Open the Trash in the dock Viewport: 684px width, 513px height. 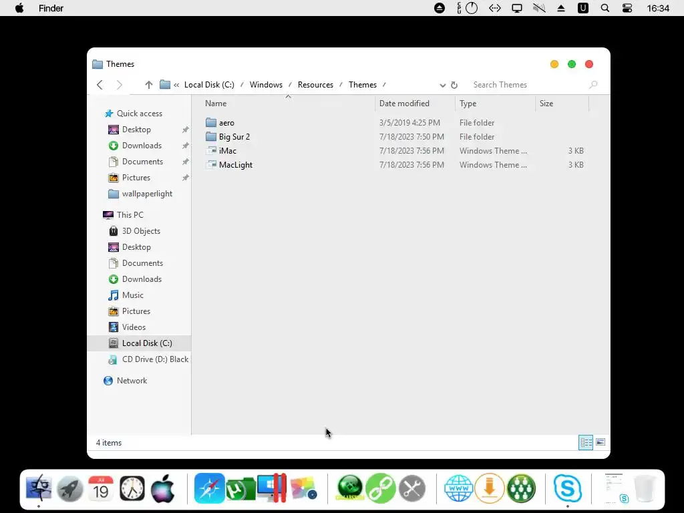tap(645, 488)
